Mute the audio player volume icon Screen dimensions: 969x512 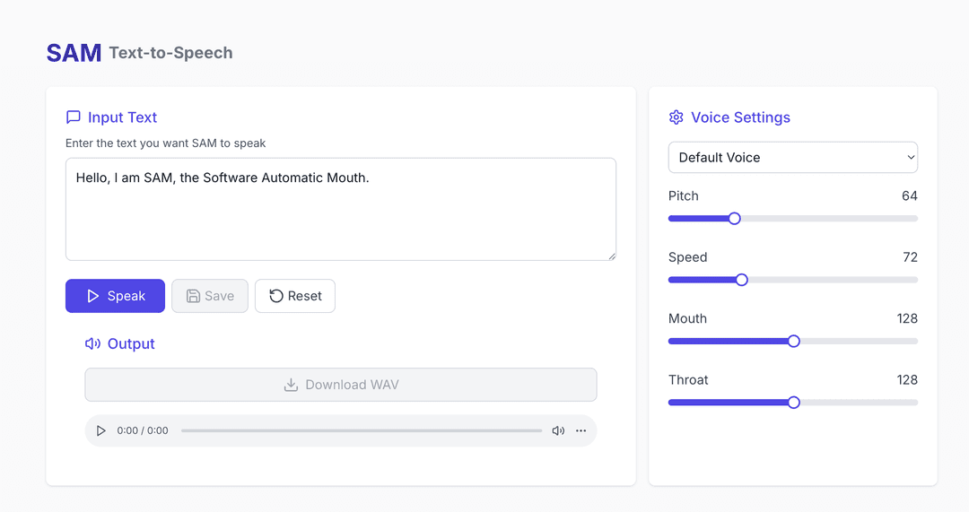click(x=558, y=430)
